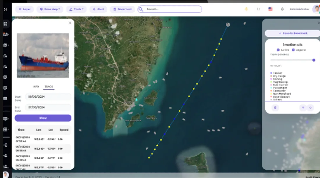This screenshot has width=320, height=178.
Task: Enter fullscreen mode via header icon
Action: click(x=258, y=9)
